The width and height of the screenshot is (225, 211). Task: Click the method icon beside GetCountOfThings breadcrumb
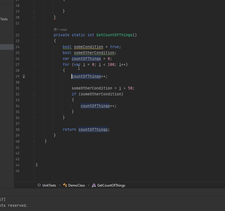pos(93,185)
